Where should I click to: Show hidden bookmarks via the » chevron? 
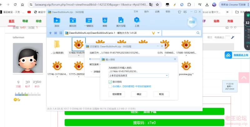(x=227, y=12)
